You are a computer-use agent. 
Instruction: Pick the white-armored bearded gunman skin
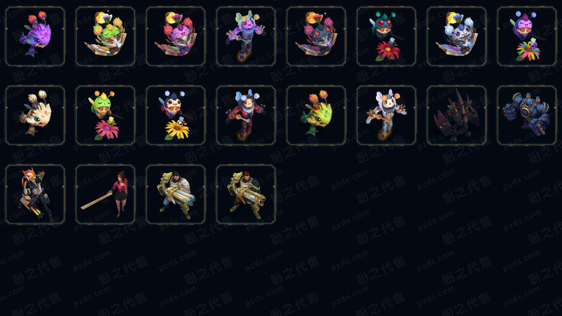point(176,194)
